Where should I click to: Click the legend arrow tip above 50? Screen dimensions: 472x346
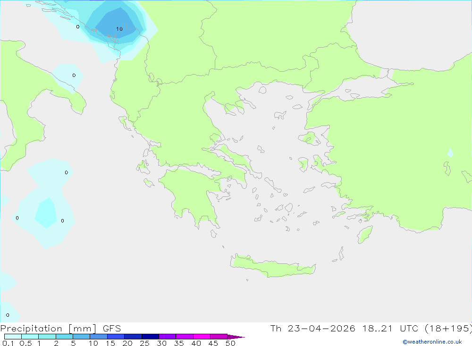[x=236, y=337]
